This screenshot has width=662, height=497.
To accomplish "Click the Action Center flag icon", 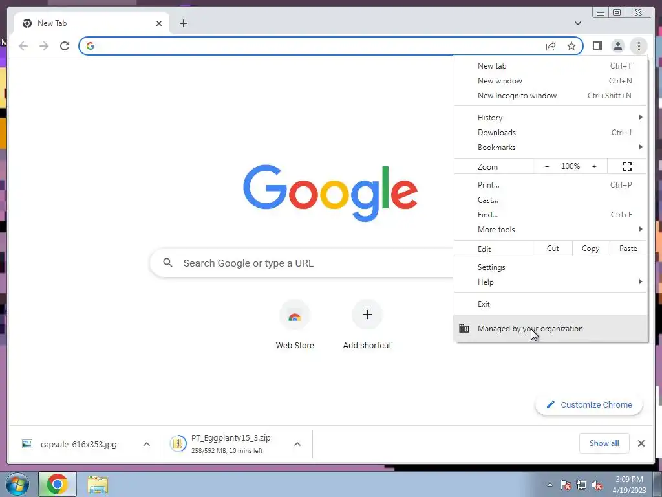I will 566,485.
